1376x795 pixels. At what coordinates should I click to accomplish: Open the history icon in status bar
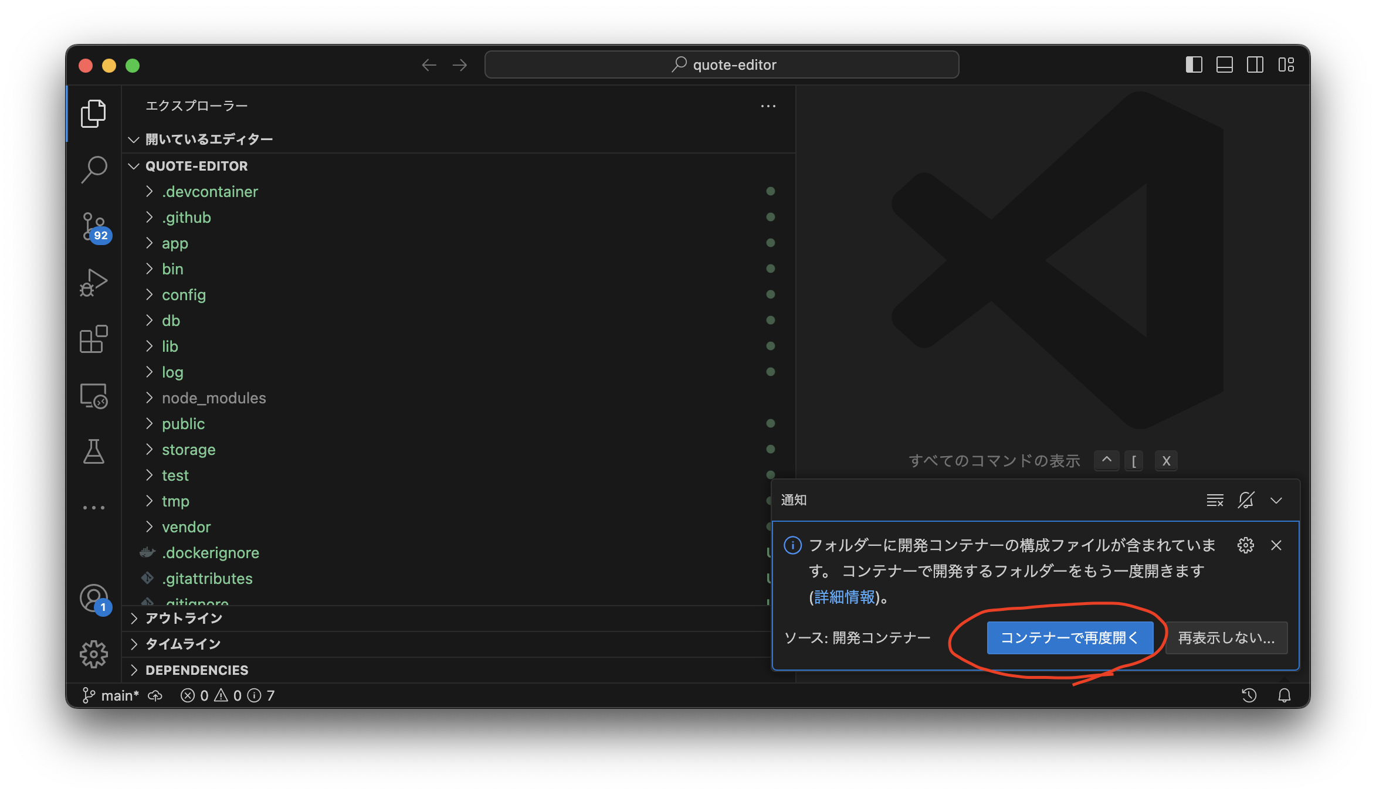pyautogui.click(x=1249, y=695)
